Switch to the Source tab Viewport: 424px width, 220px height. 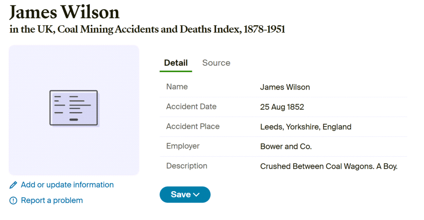tap(216, 63)
